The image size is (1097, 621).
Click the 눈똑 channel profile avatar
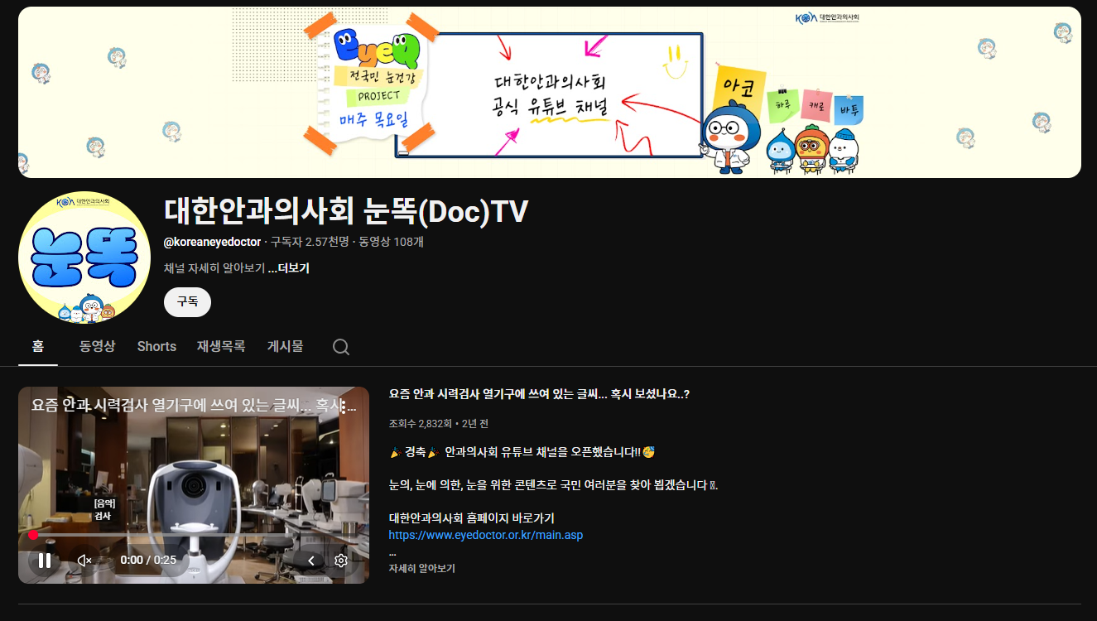[x=84, y=258]
